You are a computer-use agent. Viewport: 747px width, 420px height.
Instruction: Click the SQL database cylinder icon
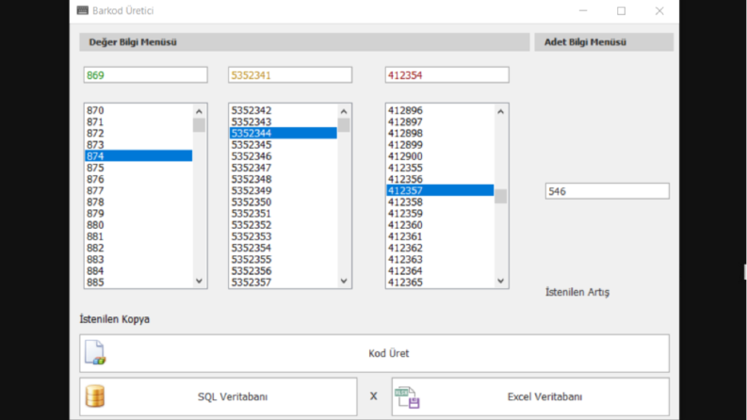pos(95,396)
